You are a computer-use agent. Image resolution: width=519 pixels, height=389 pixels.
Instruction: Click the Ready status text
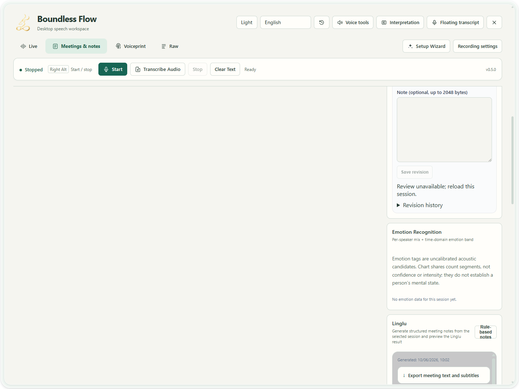(x=250, y=70)
